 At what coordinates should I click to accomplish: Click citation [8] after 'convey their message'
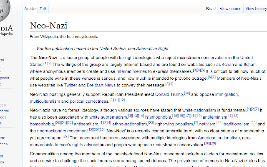[167, 83]
